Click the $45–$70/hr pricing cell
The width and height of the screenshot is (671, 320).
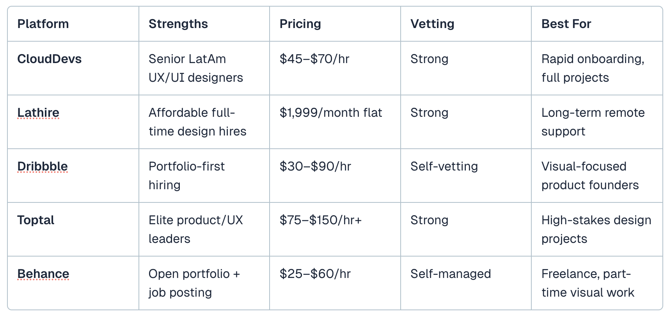[314, 59]
